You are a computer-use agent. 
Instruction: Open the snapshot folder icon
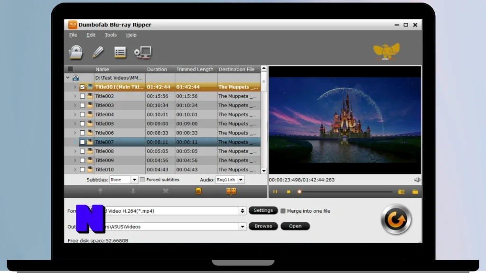[415, 192]
